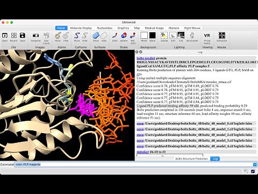Click the status bar rightmost icon
Screen dimensions: 258x194
(x=253, y=171)
